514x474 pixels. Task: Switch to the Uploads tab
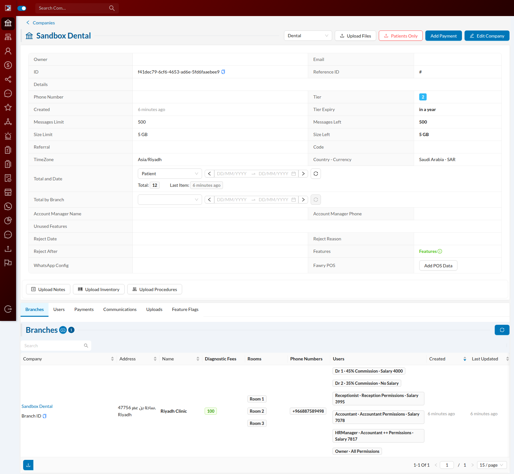click(x=154, y=309)
